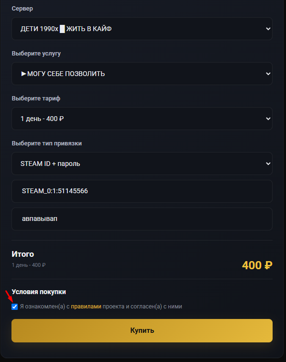286x362 pixels.
Task: Focus the STEAM_0:1:51145566 input field
Action: 142,191
